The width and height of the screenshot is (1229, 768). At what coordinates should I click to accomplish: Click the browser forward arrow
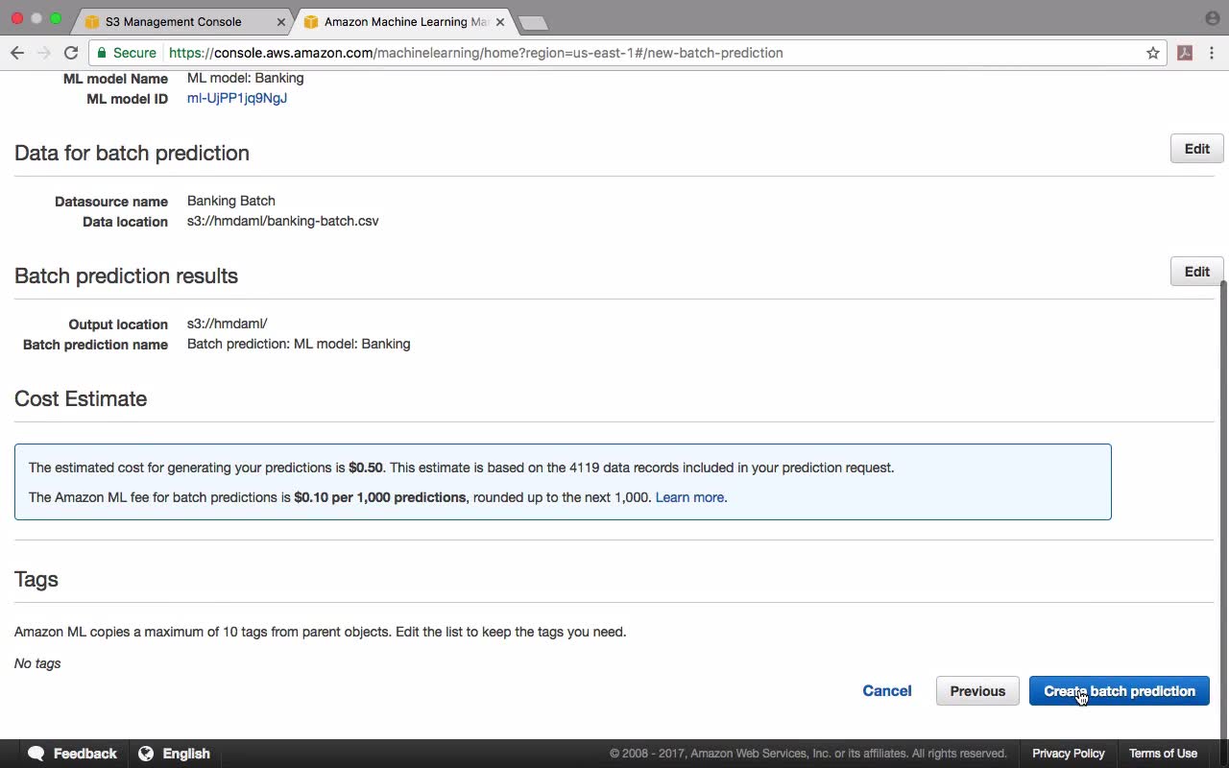44,53
